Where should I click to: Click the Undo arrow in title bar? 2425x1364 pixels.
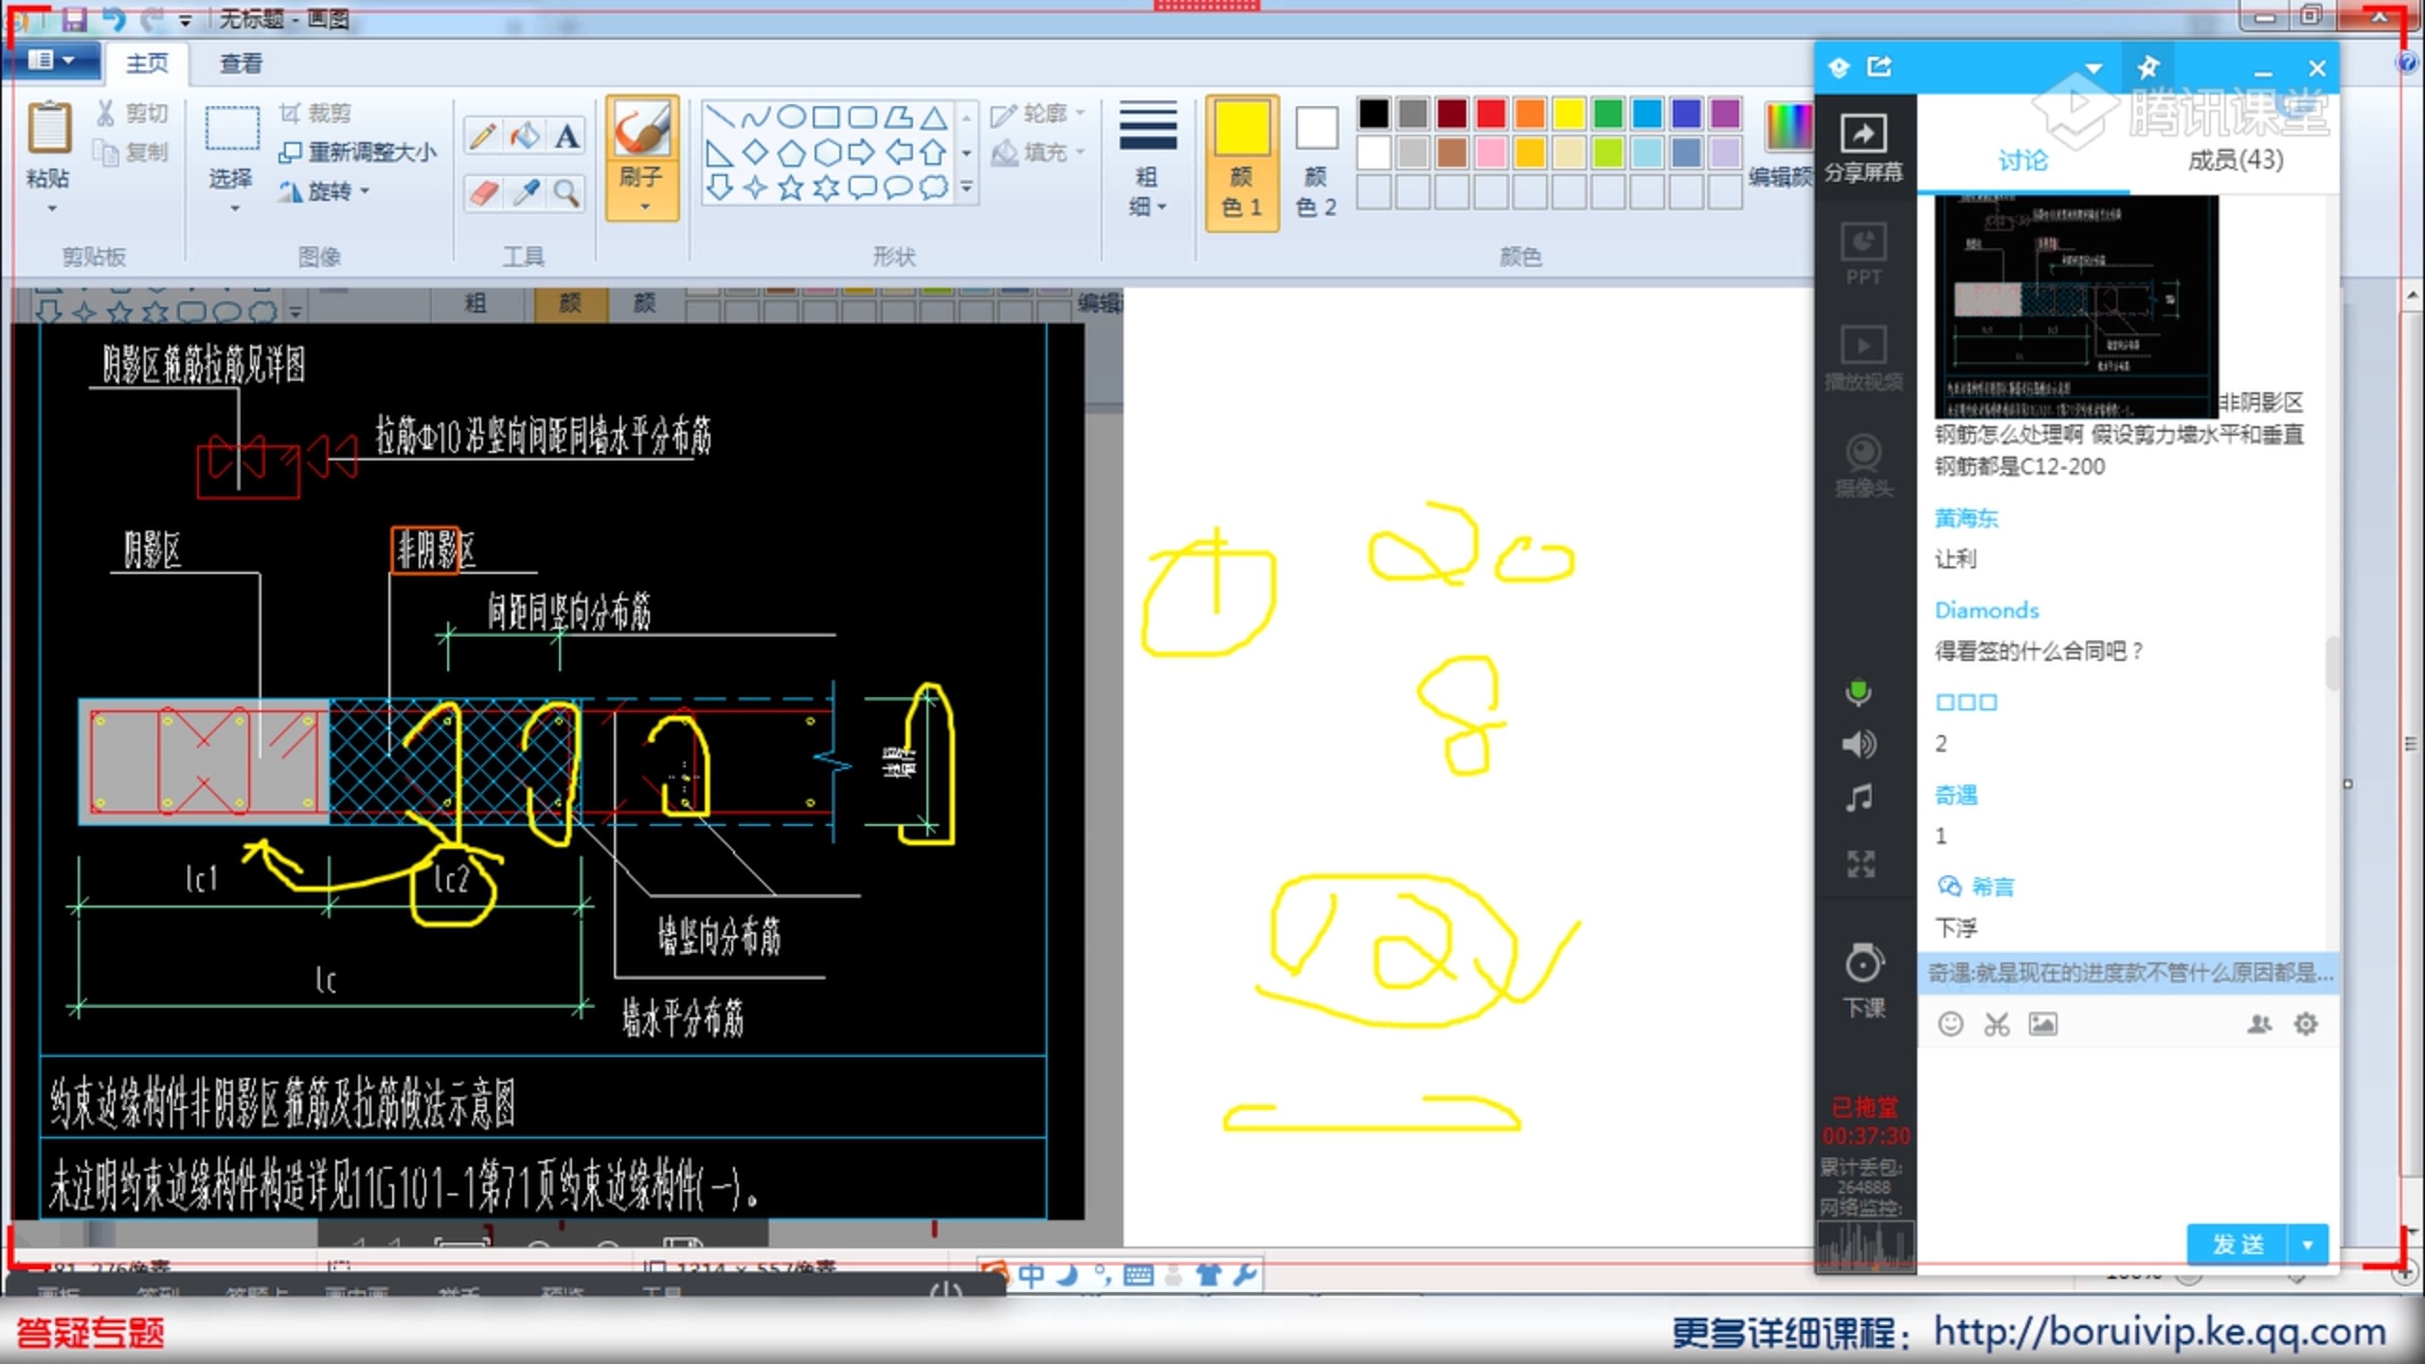point(114,18)
